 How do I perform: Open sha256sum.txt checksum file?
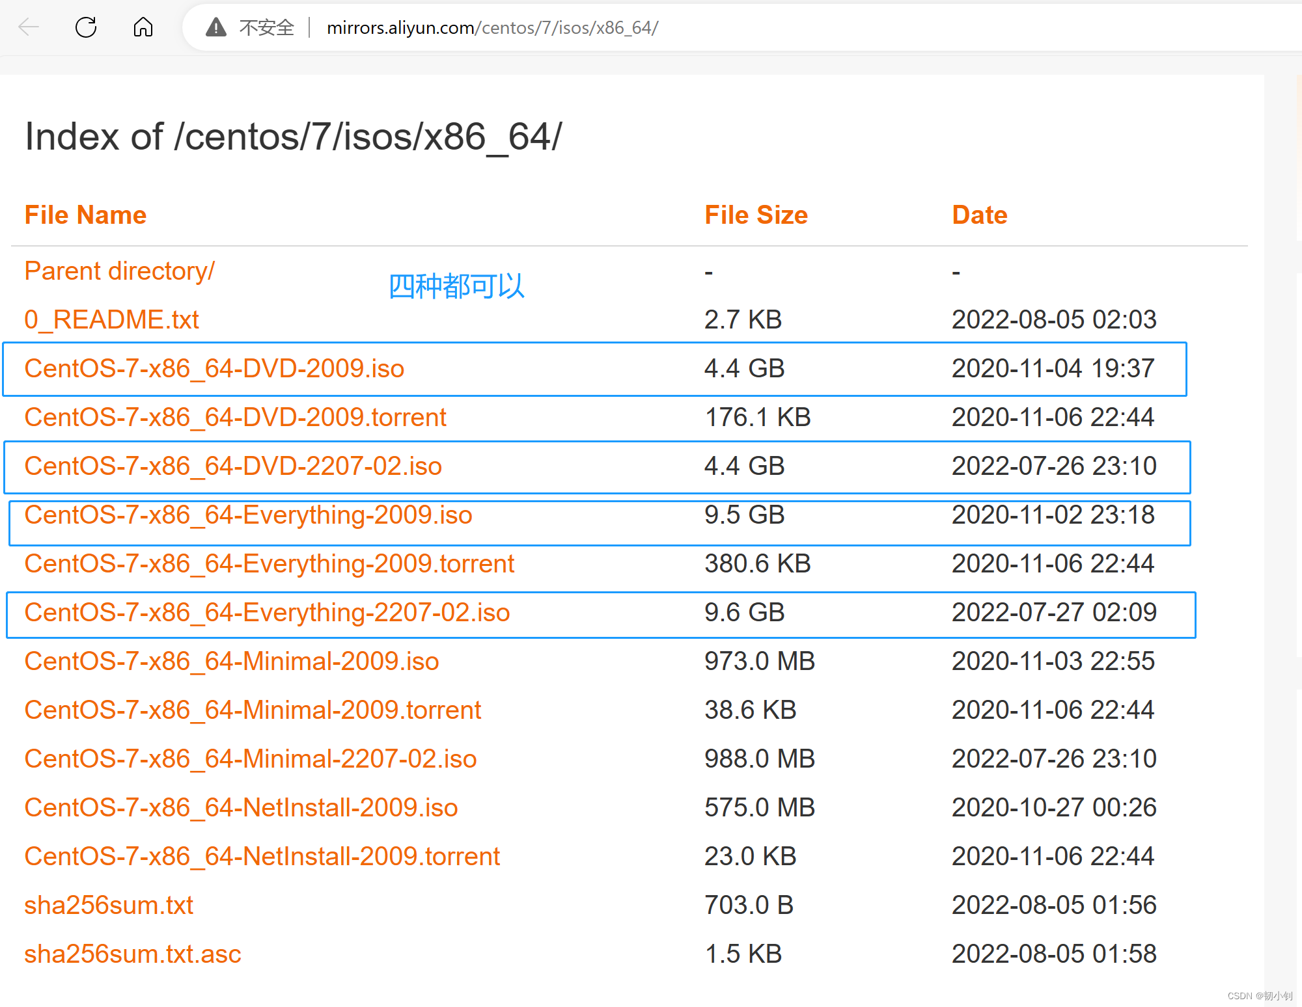[x=109, y=905]
